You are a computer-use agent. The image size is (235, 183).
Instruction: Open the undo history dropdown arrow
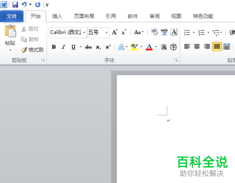[31, 5]
